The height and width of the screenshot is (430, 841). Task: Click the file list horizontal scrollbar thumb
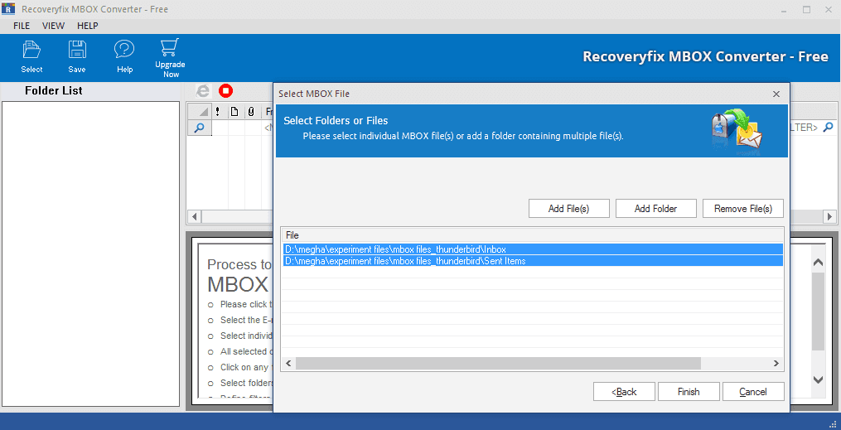tap(498, 364)
